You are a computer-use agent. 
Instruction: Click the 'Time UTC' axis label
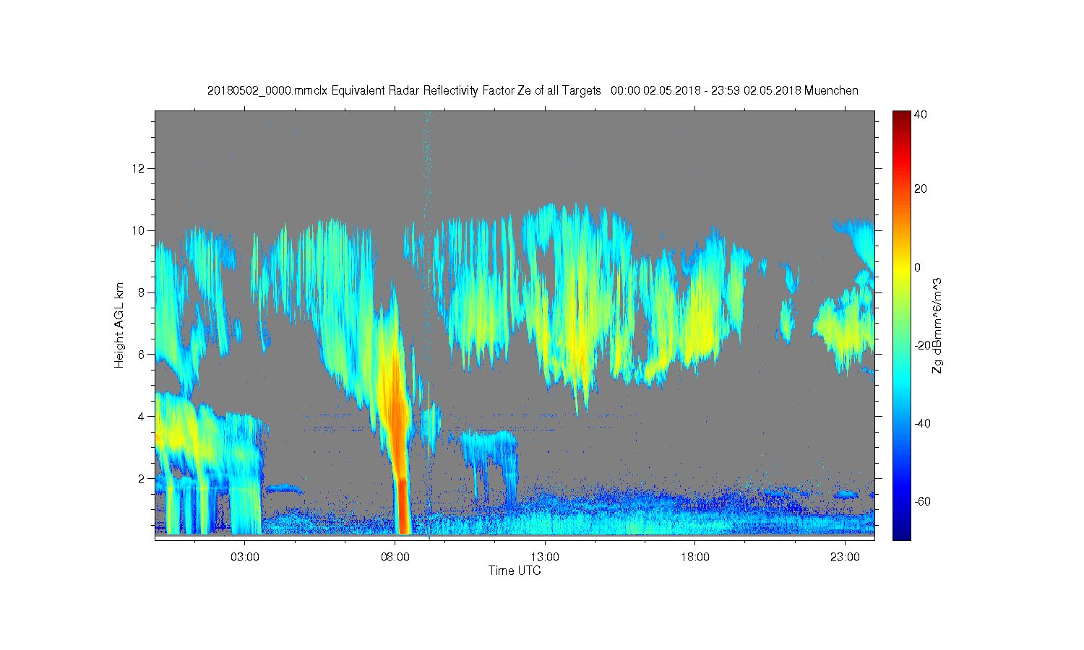pyautogui.click(x=515, y=571)
